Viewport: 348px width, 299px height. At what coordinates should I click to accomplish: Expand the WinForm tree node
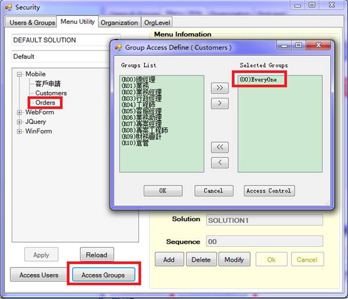click(19, 131)
